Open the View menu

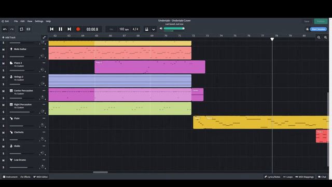coord(30,21)
